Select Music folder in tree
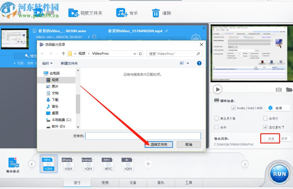 click(53, 106)
